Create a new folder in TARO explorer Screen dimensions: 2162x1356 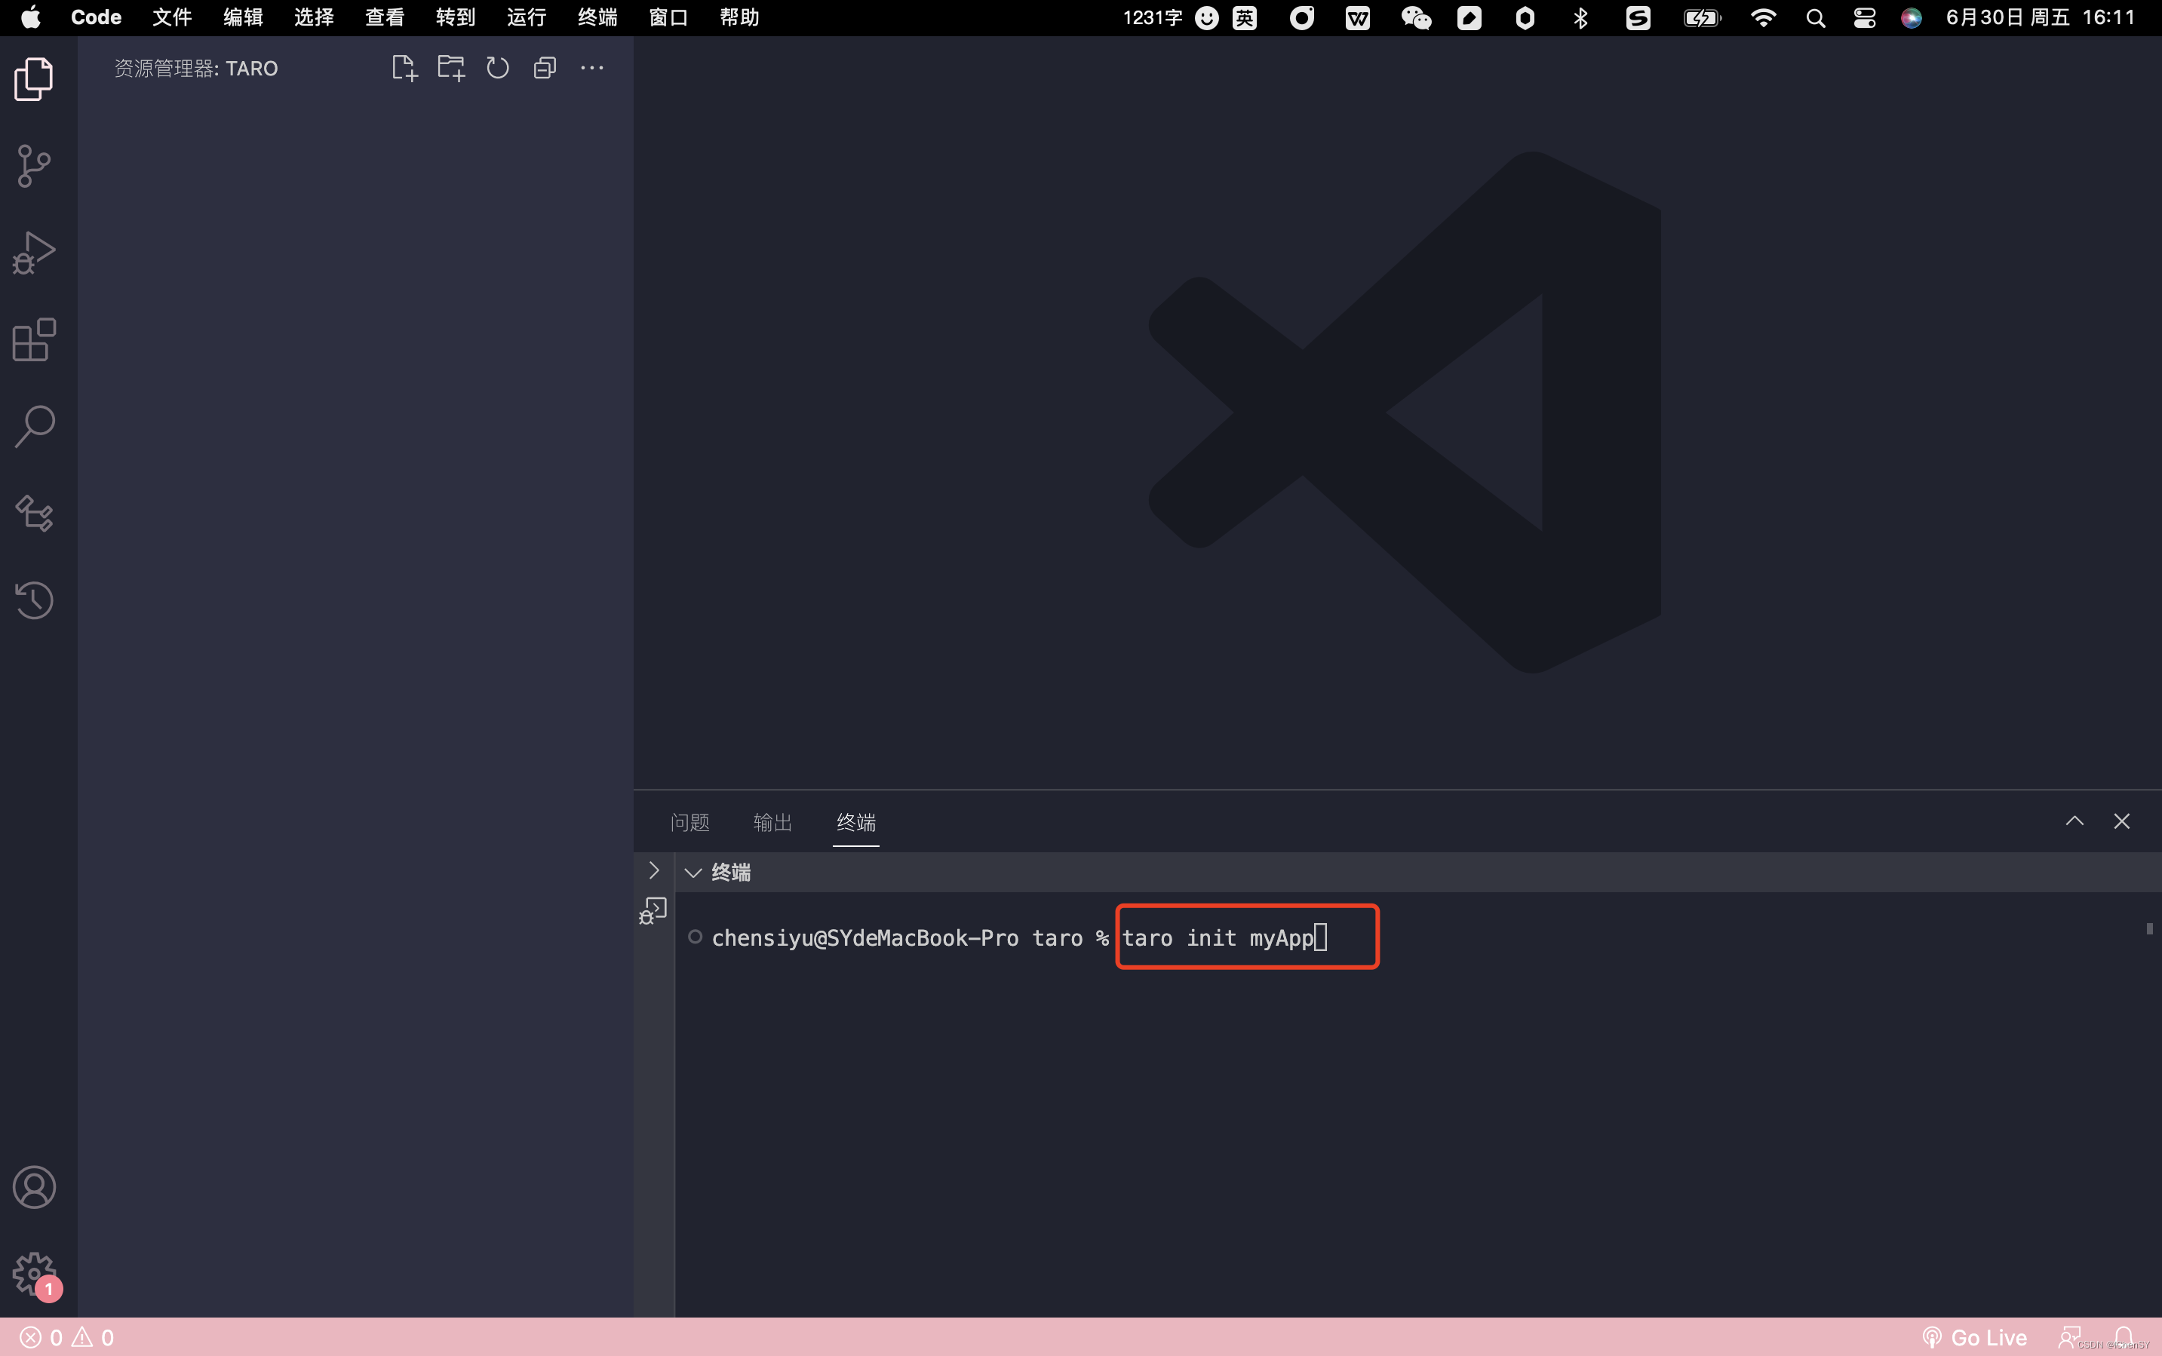click(x=451, y=68)
